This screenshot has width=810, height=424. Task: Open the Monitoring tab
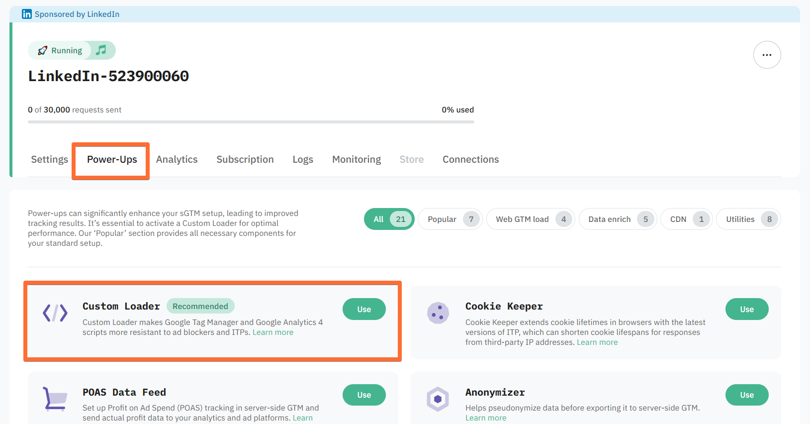point(357,159)
